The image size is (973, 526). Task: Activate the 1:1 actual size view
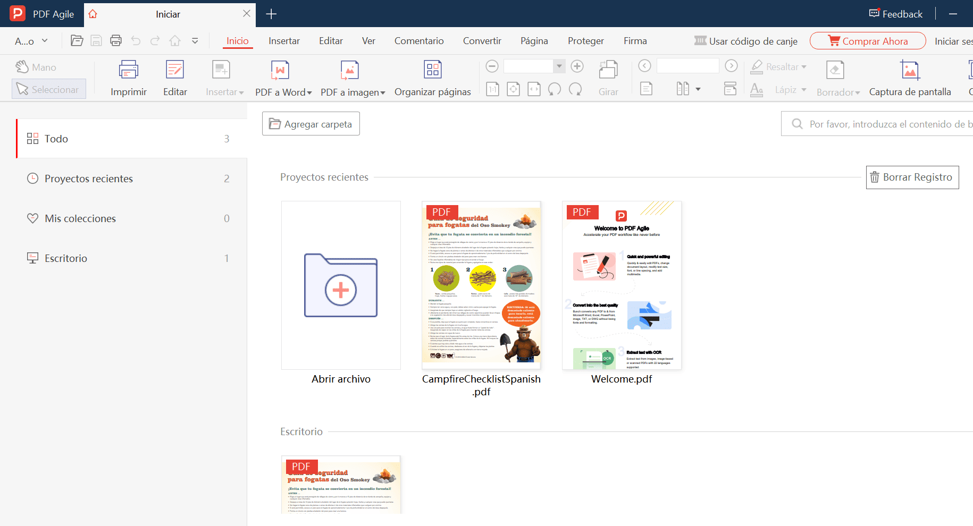tap(492, 89)
